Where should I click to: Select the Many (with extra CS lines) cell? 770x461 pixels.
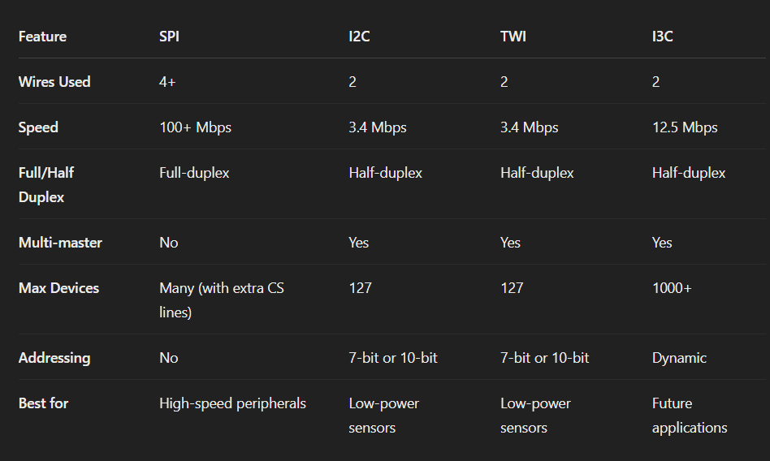pyautogui.click(x=222, y=300)
